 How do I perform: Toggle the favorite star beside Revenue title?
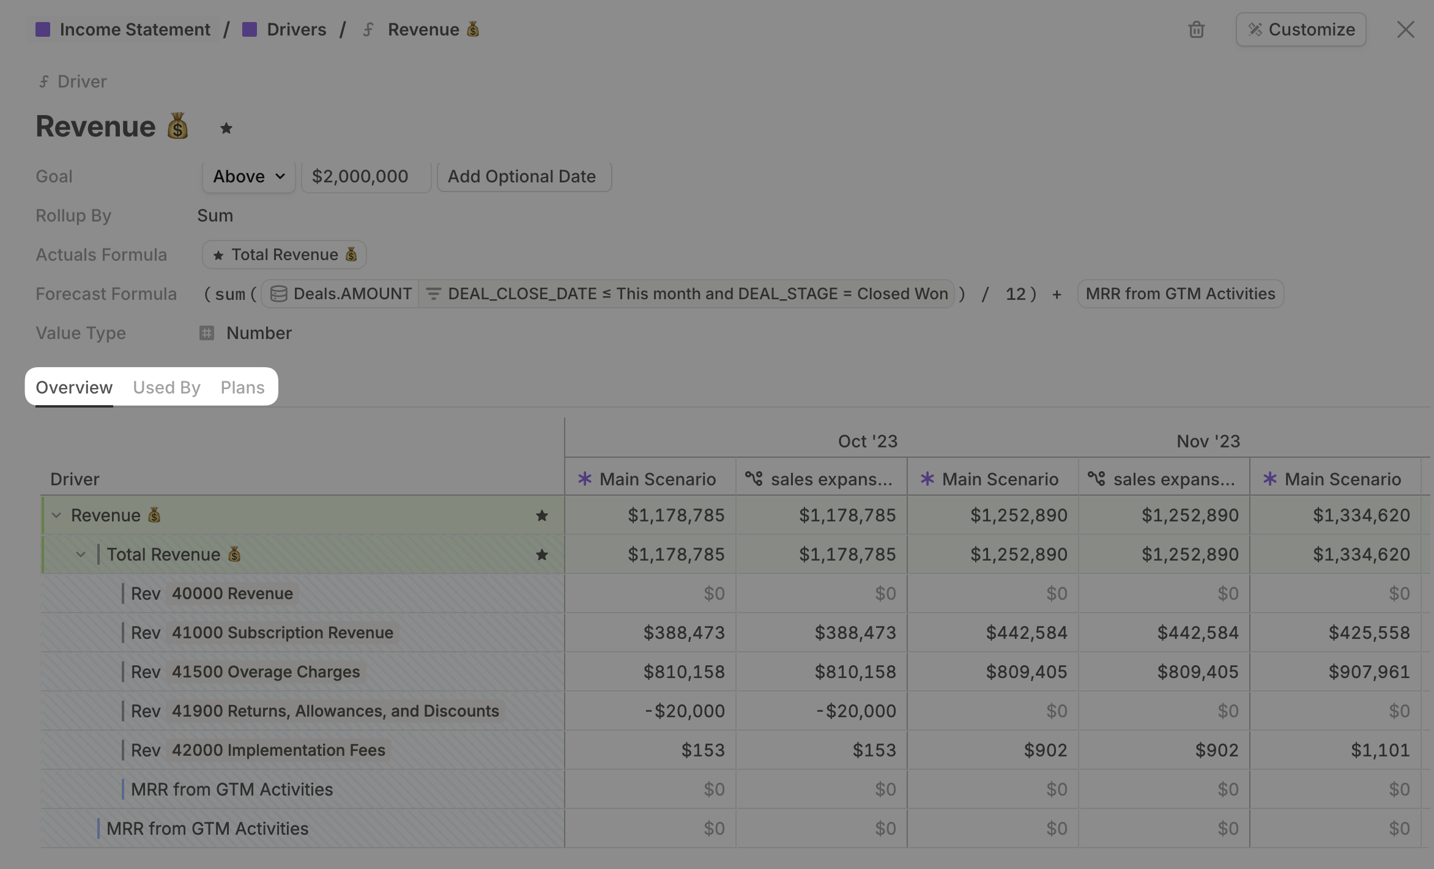pos(226,128)
